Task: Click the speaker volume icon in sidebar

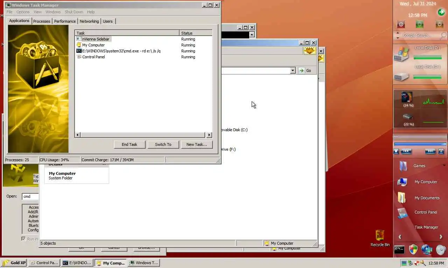Action: [x=441, y=250]
